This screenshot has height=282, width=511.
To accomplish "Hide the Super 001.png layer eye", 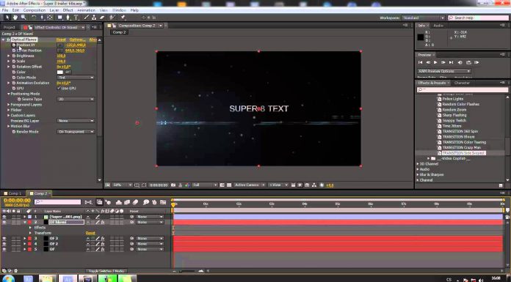I will coord(4,217).
